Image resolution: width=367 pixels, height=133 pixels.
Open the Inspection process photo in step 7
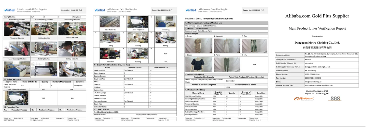[110, 53]
